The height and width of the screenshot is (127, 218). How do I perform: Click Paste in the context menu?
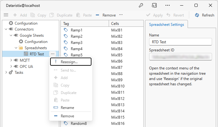tap(71, 100)
